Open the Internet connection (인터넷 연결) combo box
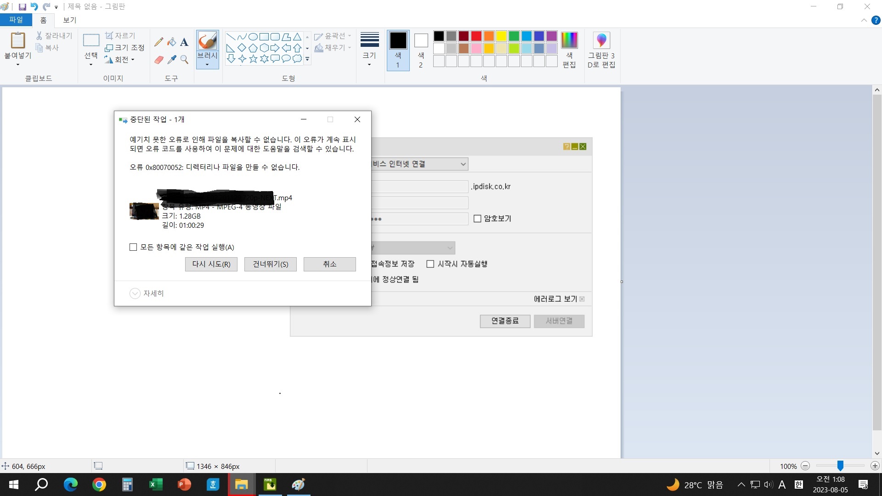 coord(420,164)
